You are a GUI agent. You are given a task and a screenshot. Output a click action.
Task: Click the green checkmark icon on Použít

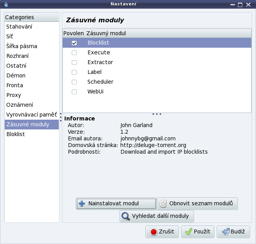pyautogui.click(x=189, y=232)
